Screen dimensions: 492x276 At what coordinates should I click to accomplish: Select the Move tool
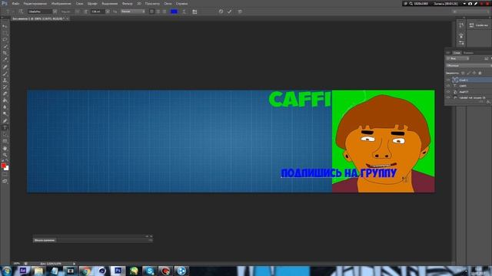point(5,26)
